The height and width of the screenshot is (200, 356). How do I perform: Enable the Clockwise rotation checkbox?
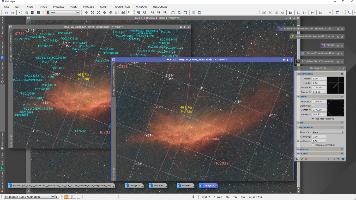pyautogui.click(x=313, y=105)
